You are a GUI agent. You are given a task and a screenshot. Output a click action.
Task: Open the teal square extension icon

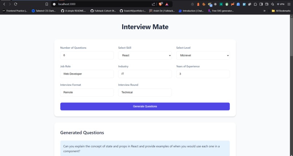(221, 4)
